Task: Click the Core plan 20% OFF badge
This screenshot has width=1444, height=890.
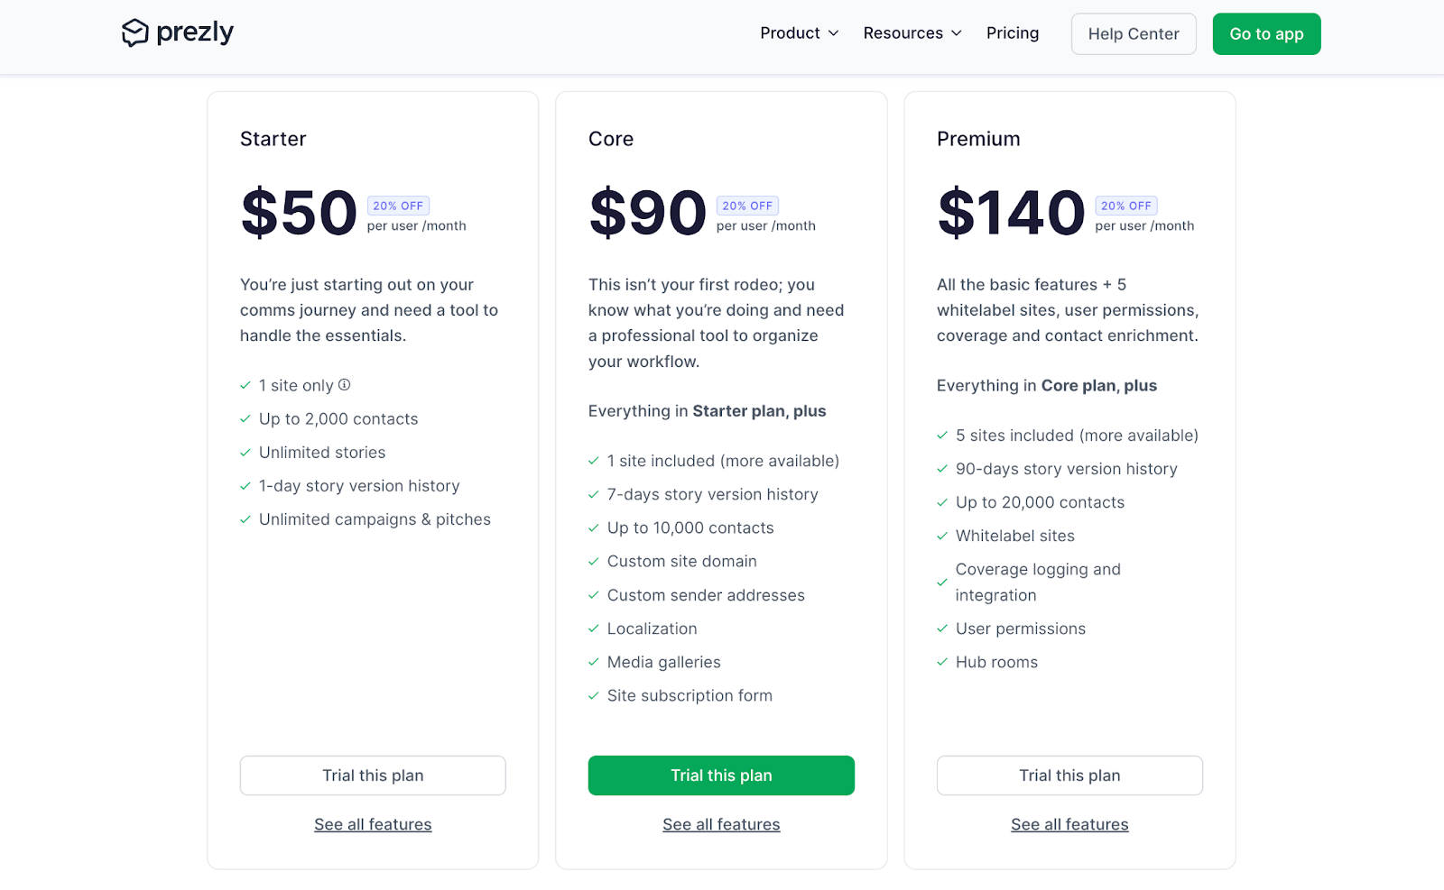Action: click(747, 206)
